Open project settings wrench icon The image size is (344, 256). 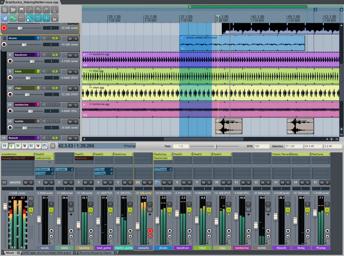click(30, 10)
